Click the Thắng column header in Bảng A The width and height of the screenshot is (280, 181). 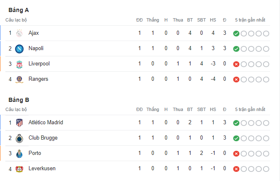click(153, 20)
